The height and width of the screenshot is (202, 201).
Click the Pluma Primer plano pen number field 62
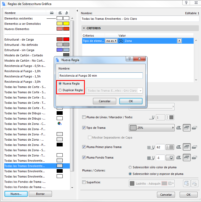160,147
